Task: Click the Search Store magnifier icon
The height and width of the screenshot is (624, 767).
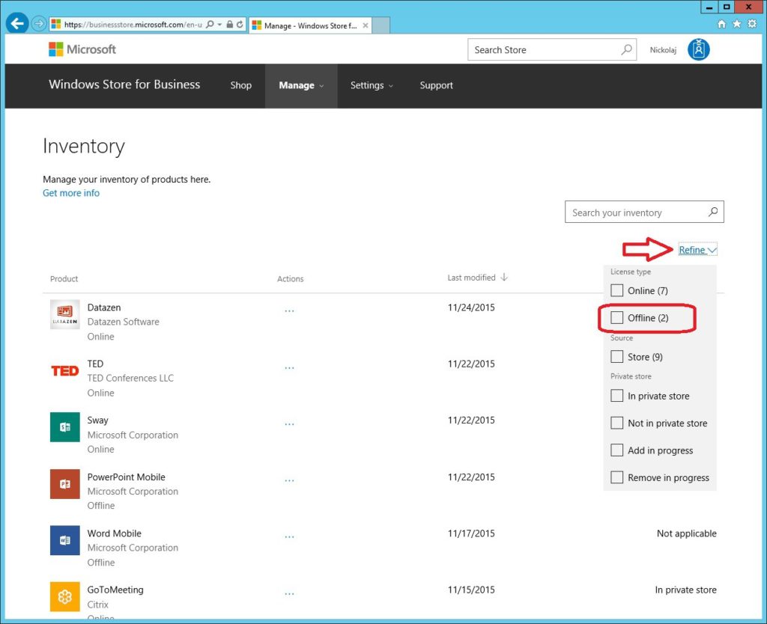Action: tap(626, 49)
